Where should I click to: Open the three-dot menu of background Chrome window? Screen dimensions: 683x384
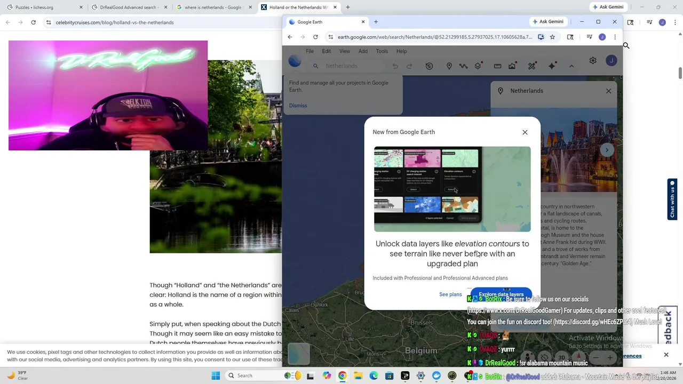tap(674, 22)
